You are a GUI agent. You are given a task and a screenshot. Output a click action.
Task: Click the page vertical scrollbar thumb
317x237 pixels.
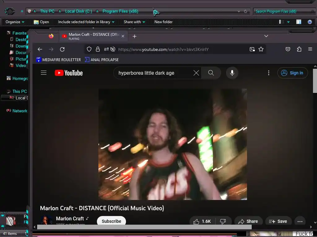pyautogui.click(x=315, y=81)
